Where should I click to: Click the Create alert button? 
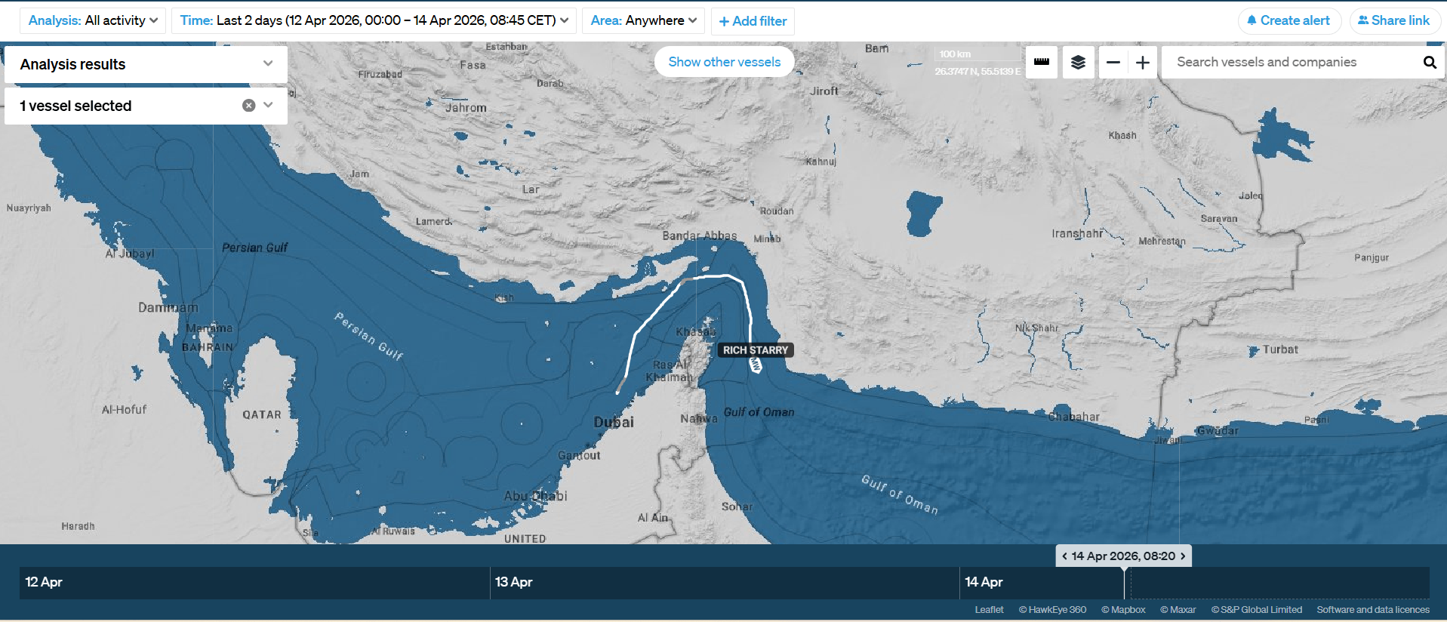click(x=1288, y=20)
